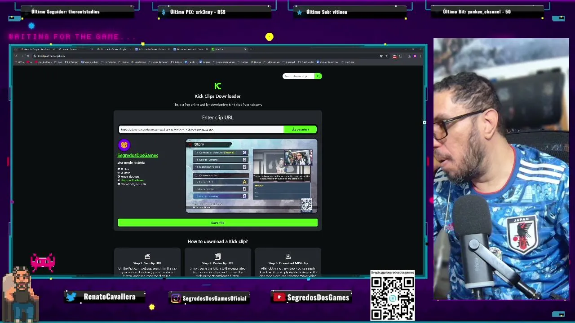Viewport: 575px width, 323px height.
Task: Click the "How to download a Kick clip?" heading
Action: (217, 241)
